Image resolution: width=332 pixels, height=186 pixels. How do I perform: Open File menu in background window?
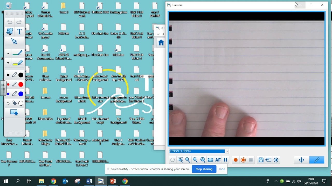pos(157,34)
